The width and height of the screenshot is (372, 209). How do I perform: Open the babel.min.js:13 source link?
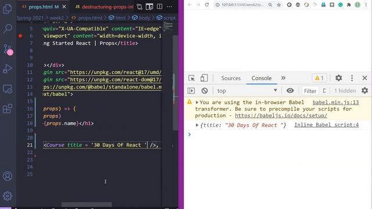tap(336, 102)
